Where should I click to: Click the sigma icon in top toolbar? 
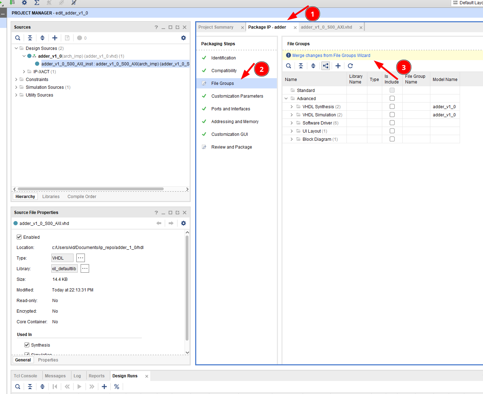[x=37, y=2]
